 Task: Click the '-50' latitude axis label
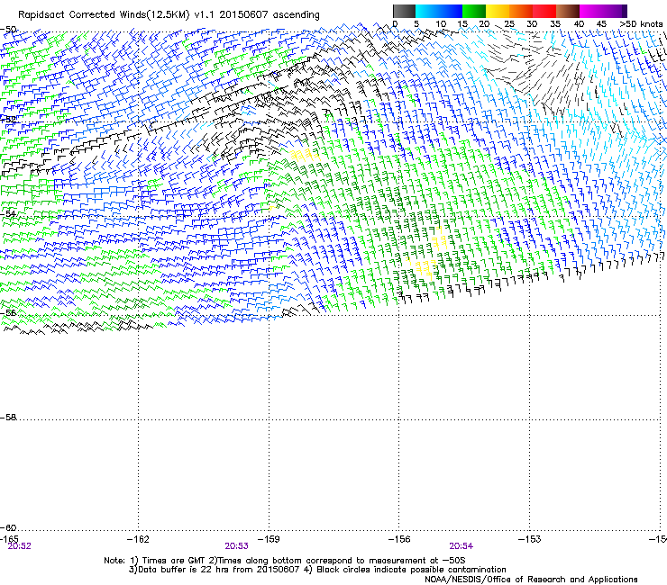[8, 30]
